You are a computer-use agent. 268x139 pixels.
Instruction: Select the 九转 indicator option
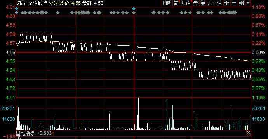pos(186,3)
